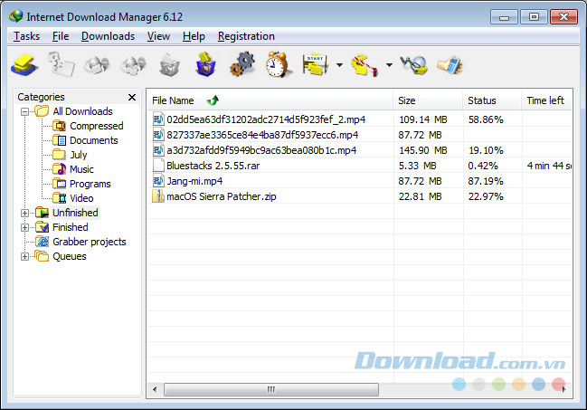Image resolution: width=587 pixels, height=410 pixels.
Task: Open the Help menu
Action: coord(194,36)
